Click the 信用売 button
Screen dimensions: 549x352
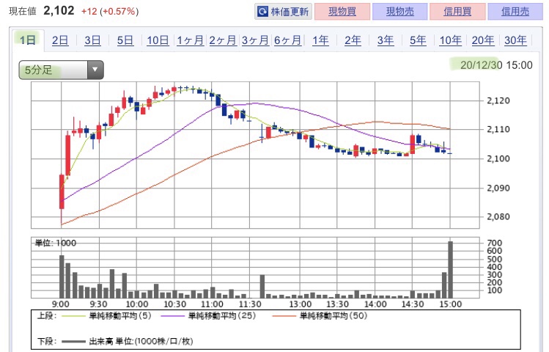[x=515, y=12]
